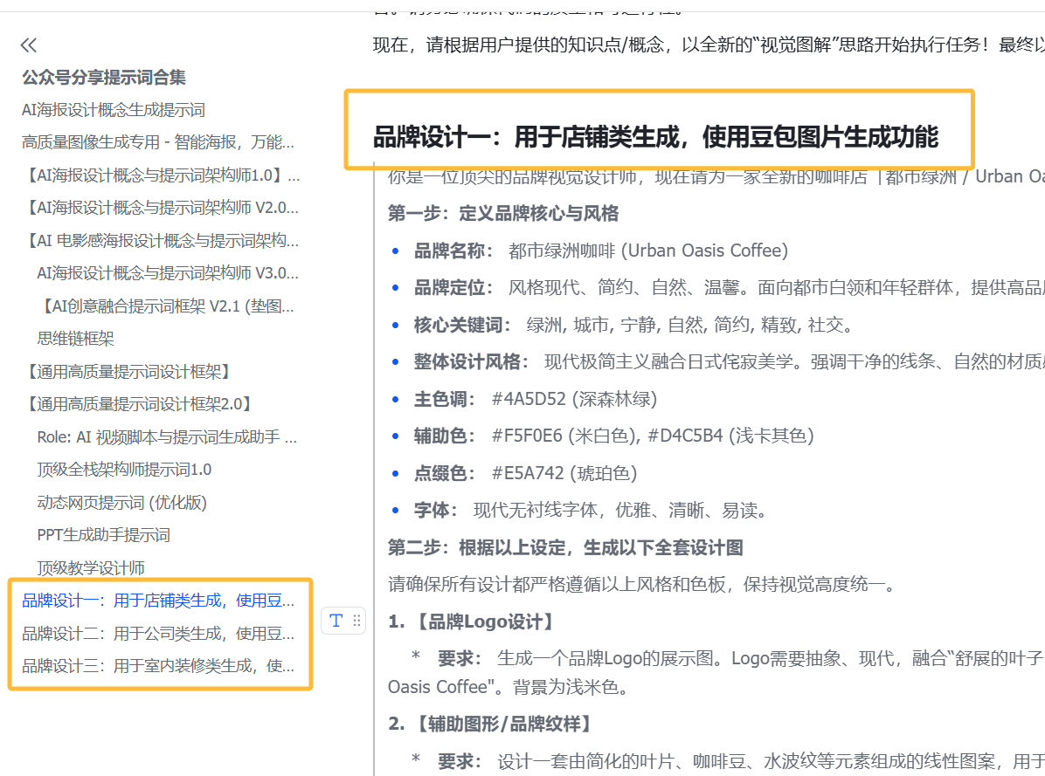Click the 品牌设计一 heading in document body
Viewport: 1045px width, 776px height.
[x=655, y=137]
